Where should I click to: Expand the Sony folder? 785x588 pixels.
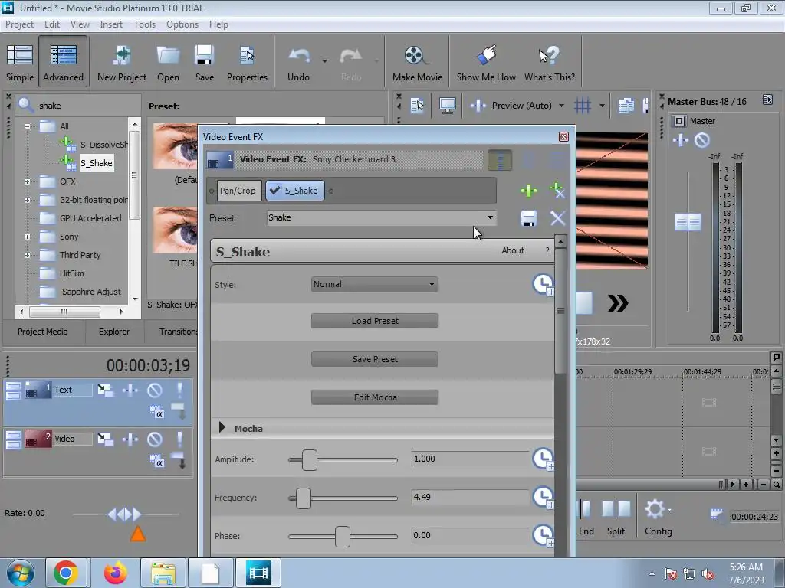pos(27,237)
